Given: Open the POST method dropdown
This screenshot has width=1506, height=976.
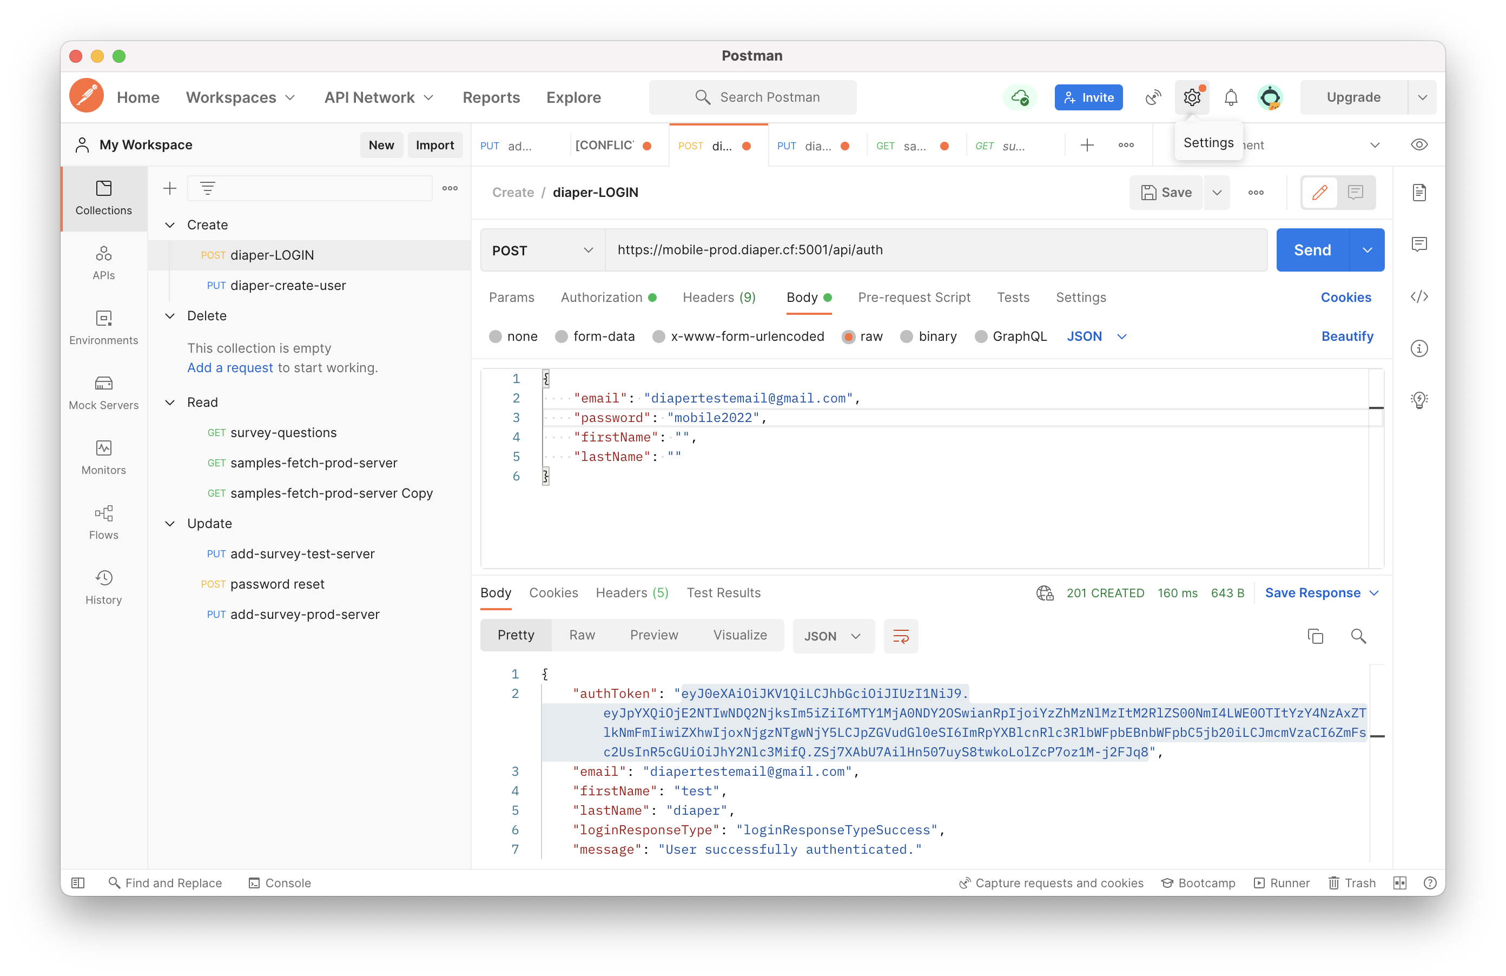Looking at the screenshot, I should [542, 250].
